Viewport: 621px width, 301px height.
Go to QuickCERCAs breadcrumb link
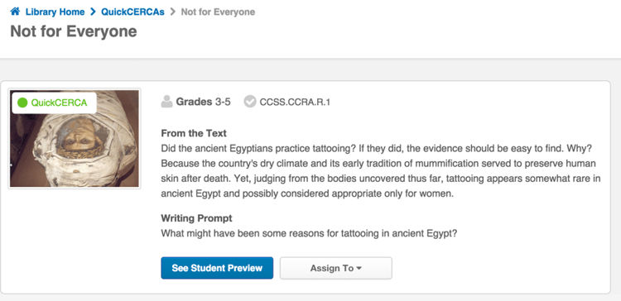click(x=132, y=12)
